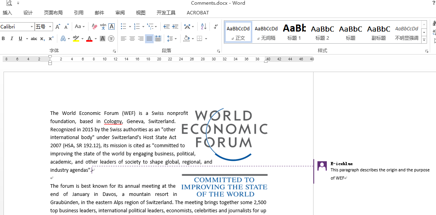Open the 样式 pane launcher
436x215 pixels.
coord(427,51)
